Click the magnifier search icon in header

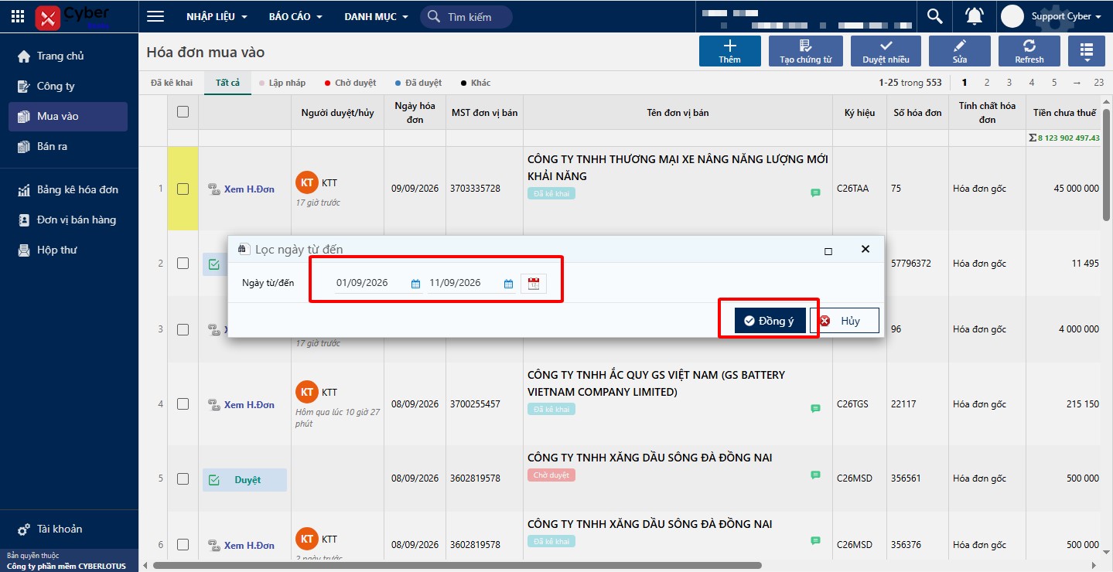(x=934, y=16)
